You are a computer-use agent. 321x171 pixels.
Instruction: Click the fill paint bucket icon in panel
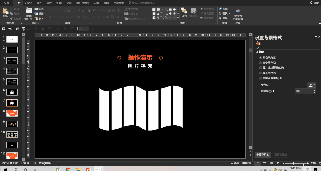pos(258,44)
